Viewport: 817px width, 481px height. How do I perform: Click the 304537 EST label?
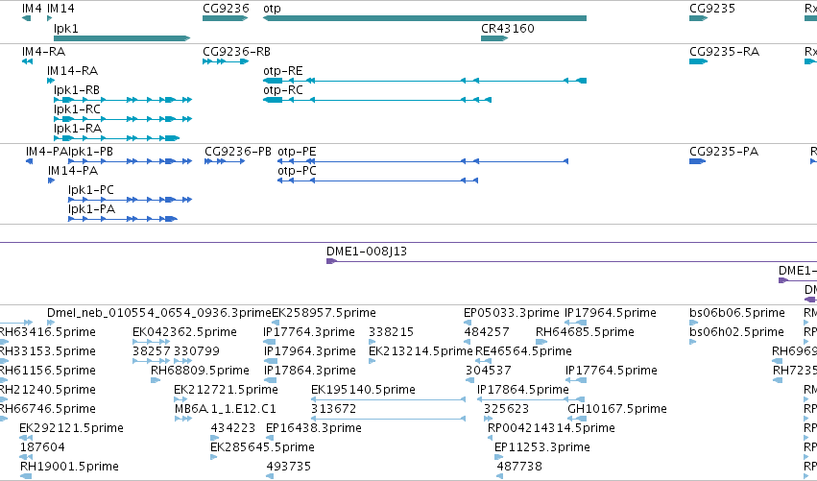(489, 371)
